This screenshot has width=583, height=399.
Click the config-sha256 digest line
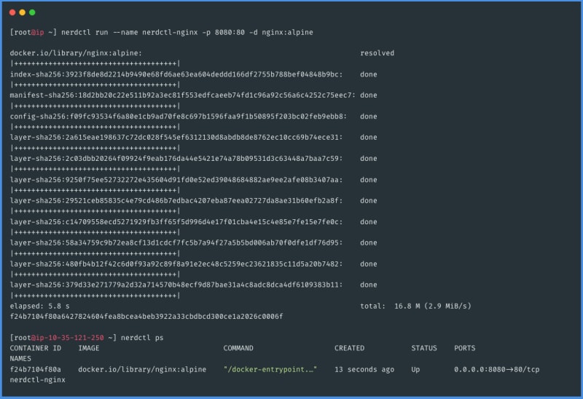coord(178,116)
